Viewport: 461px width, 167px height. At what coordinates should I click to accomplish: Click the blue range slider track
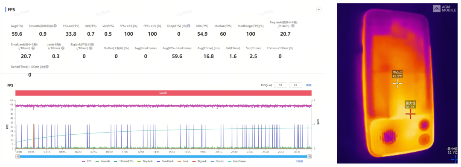pos(163,156)
